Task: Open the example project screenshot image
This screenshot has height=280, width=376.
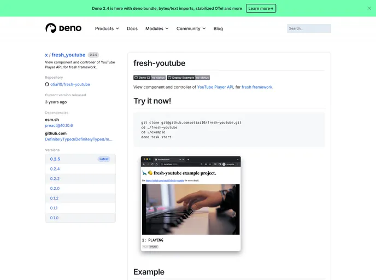Action: point(191,203)
